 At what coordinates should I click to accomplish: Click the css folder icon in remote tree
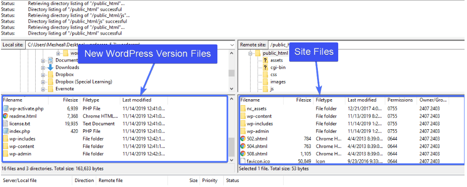pos(265,75)
